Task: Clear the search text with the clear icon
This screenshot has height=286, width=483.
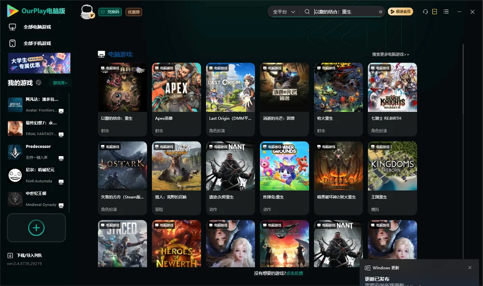Action: [x=381, y=12]
